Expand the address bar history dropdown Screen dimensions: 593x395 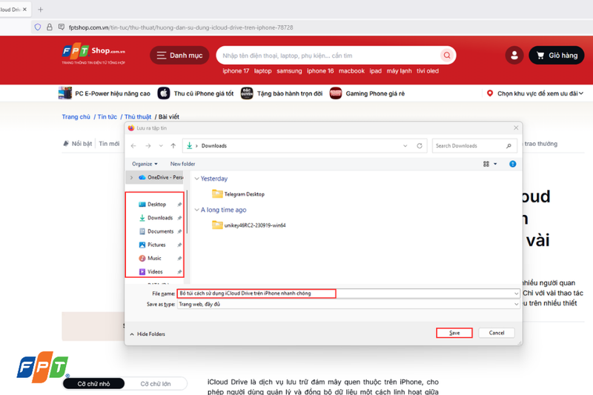(405, 145)
